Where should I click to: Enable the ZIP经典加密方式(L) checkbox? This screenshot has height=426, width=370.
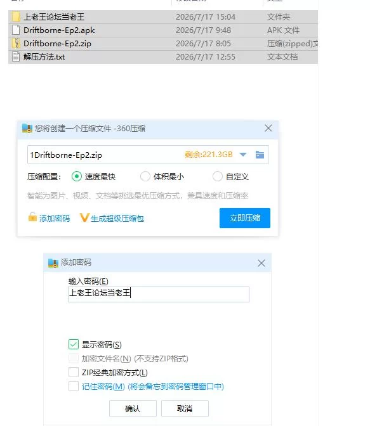pyautogui.click(x=74, y=372)
